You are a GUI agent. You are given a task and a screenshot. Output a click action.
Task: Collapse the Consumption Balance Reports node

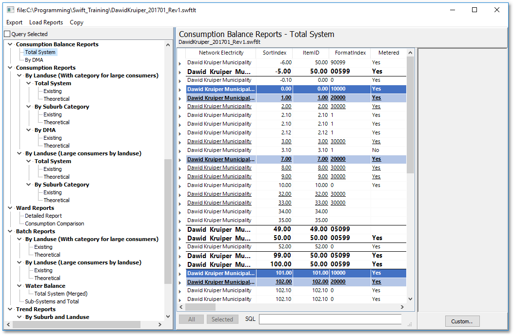click(10, 44)
